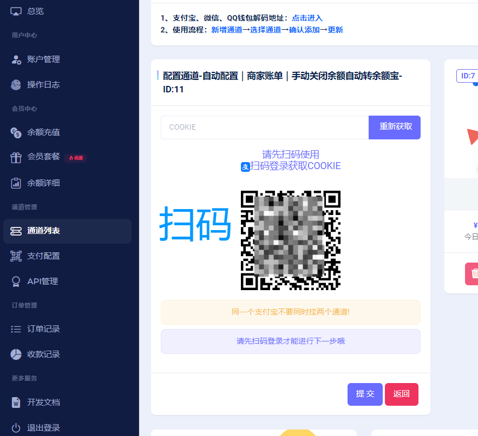
Task: Open 订单记录 menu item
Action: [43, 329]
